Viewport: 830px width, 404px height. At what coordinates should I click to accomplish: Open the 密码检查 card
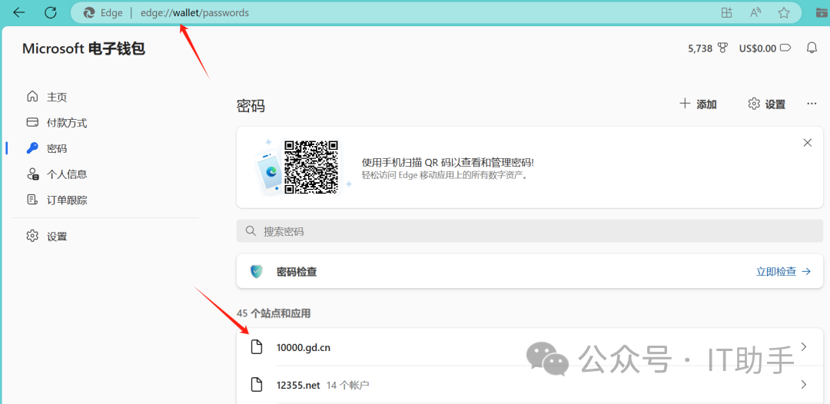(x=530, y=271)
